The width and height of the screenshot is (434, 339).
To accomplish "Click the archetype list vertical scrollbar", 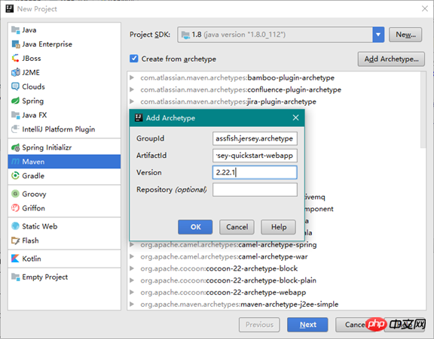I will 423,110.
